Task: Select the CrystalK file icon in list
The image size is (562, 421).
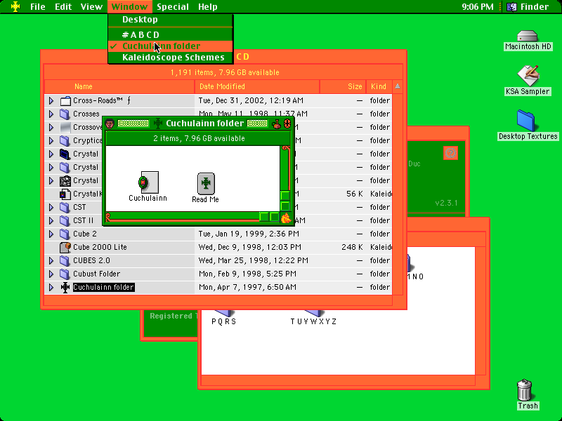Action: click(65, 194)
